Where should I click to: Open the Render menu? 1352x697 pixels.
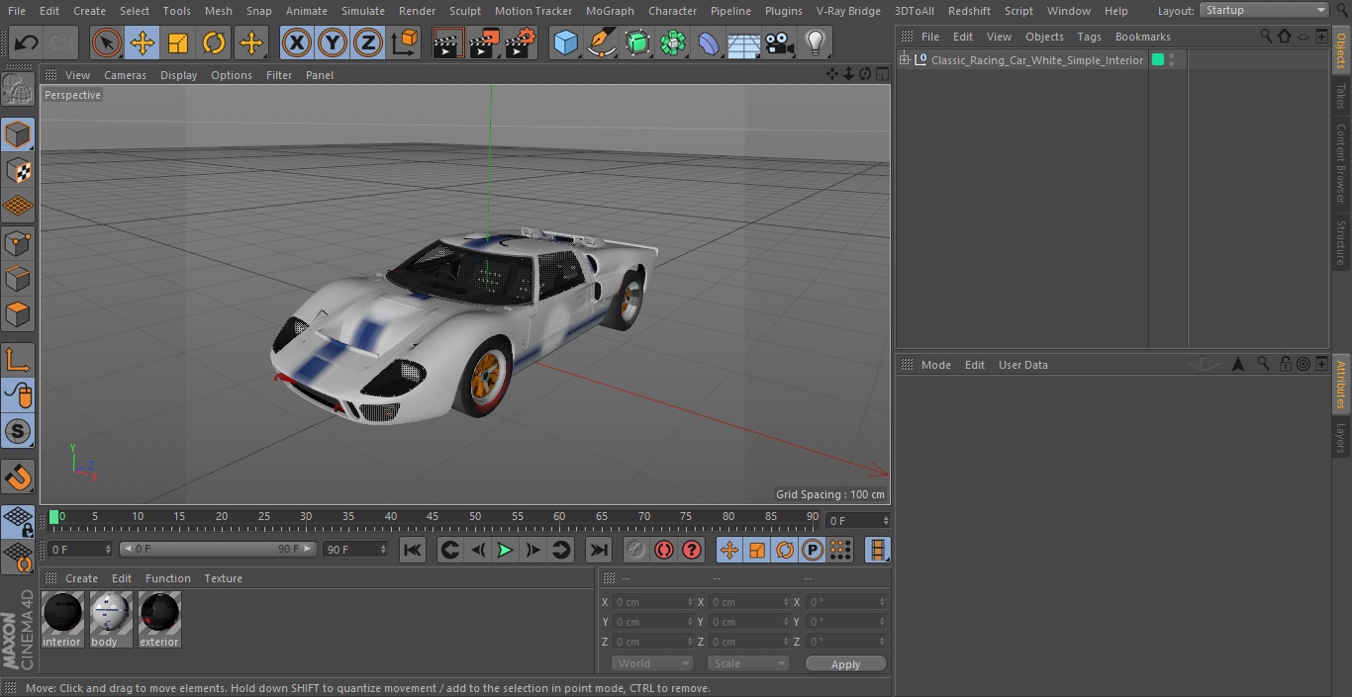click(417, 11)
